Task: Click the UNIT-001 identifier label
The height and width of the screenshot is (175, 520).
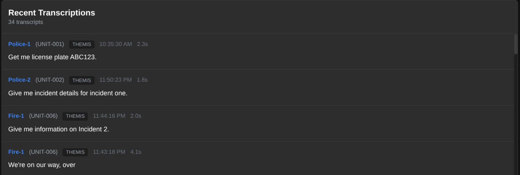Action: click(50, 44)
